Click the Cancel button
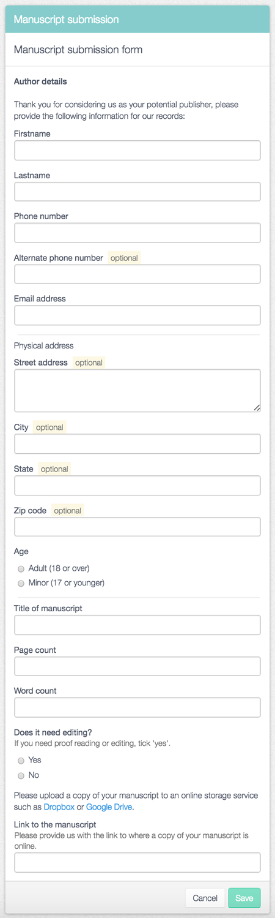Screen dimensions: 275x918 (205, 898)
